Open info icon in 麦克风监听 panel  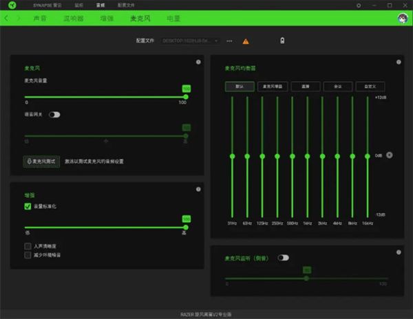click(x=397, y=252)
